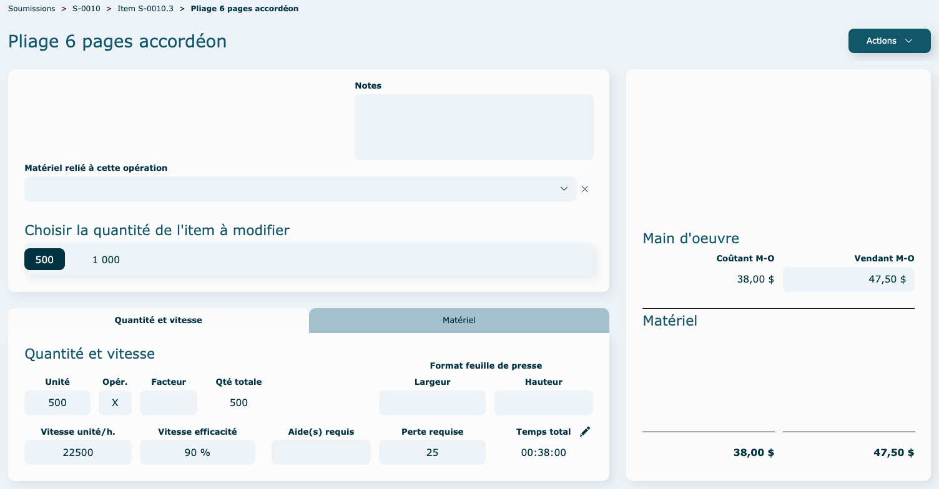Navigate to S-0010 breadcrumb link
This screenshot has width=939, height=489.
click(x=86, y=9)
